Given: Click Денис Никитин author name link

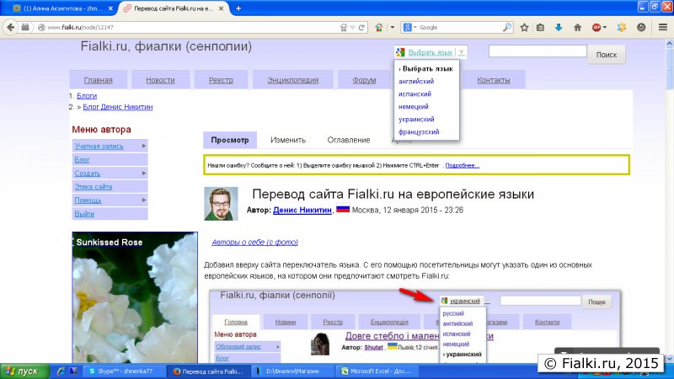Looking at the screenshot, I should (x=302, y=210).
